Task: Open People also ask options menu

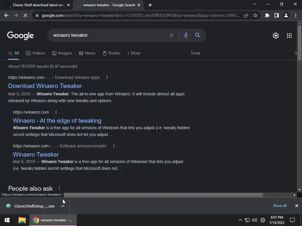Action: [59, 188]
